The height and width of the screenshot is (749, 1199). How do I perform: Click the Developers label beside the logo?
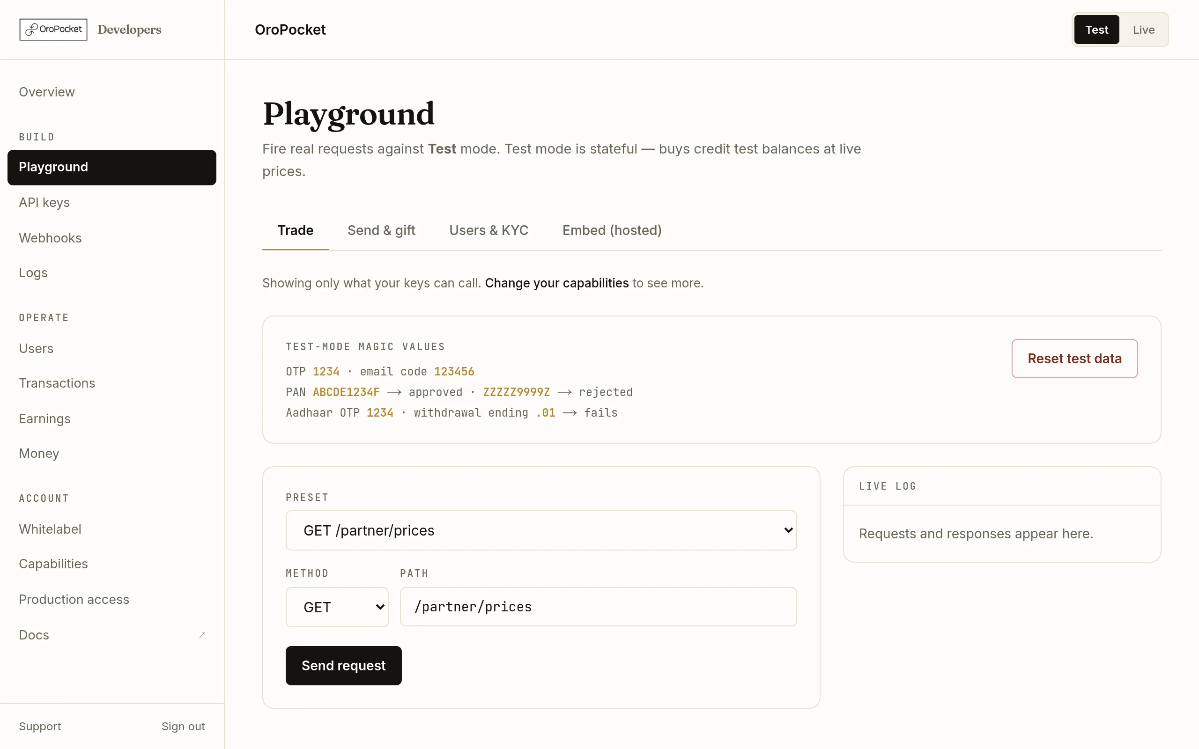pyautogui.click(x=129, y=29)
